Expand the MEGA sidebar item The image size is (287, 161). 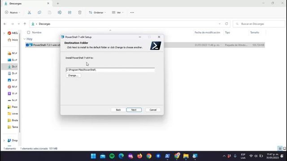point(4,33)
